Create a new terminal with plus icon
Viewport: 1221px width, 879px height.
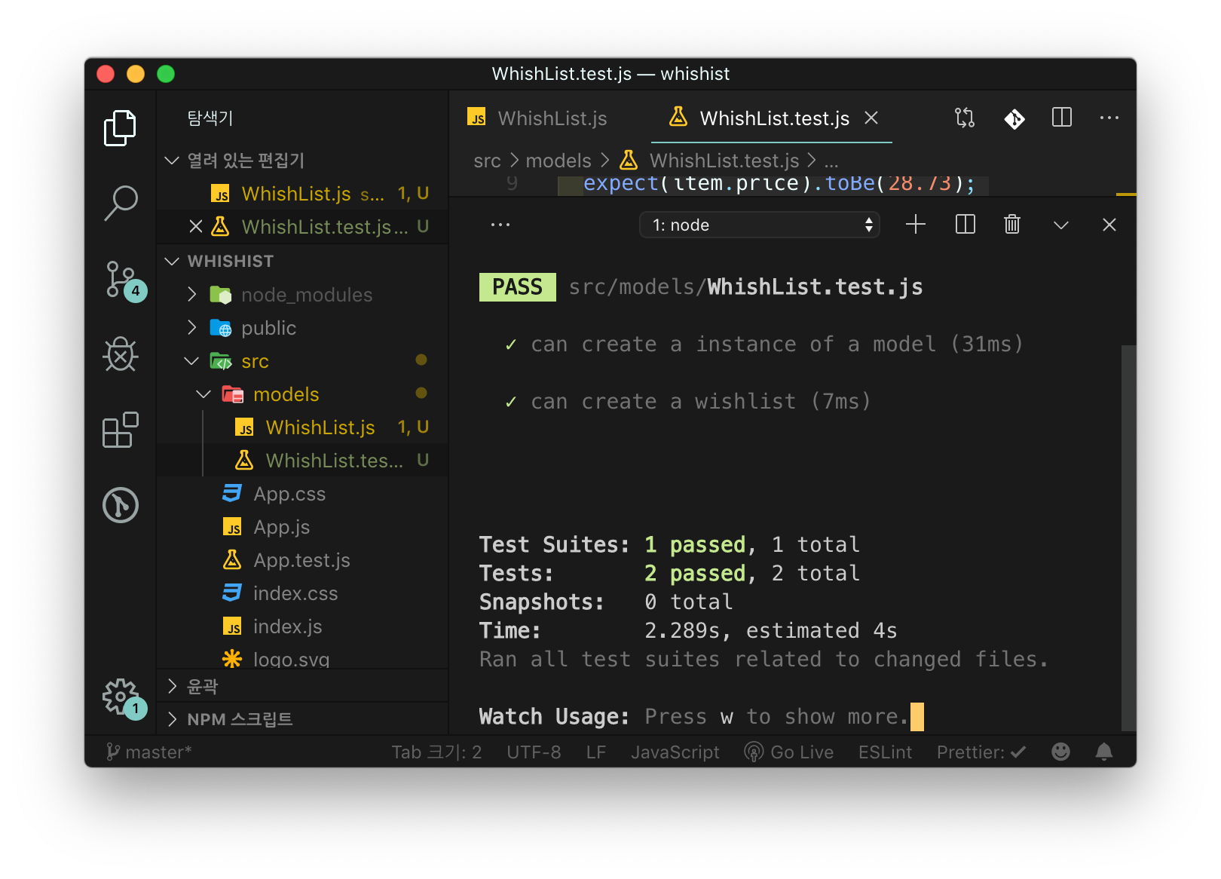point(916,225)
